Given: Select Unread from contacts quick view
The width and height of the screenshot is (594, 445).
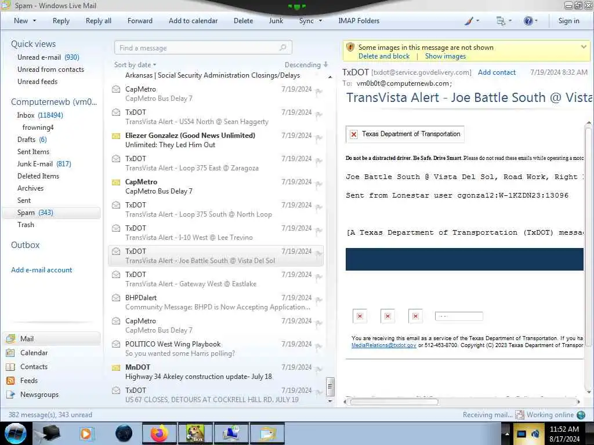Looking at the screenshot, I should pyautogui.click(x=51, y=70).
